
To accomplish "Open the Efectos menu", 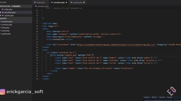I will (154, 97).
